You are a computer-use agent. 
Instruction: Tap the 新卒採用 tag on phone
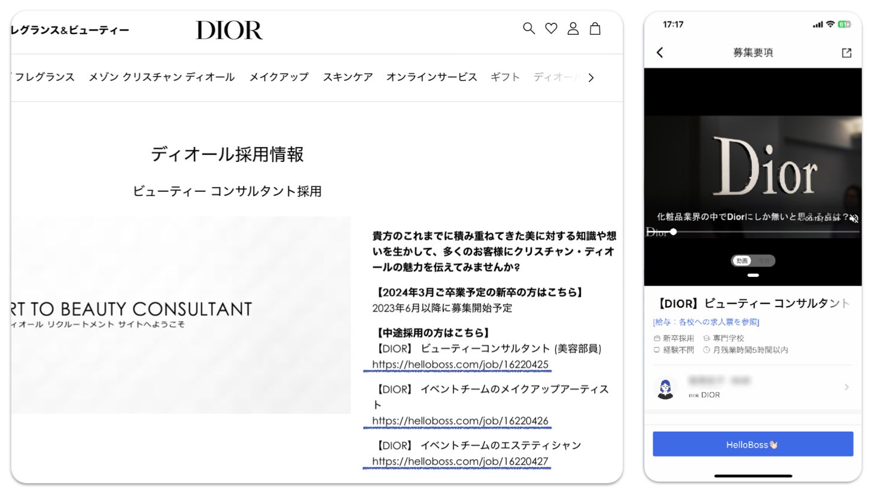point(674,338)
